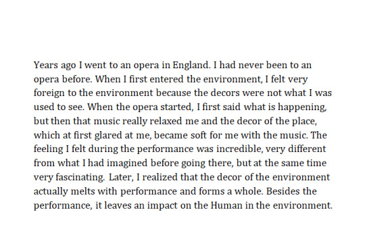Click the word "Later" beginning a sentence
The height and width of the screenshot is (250, 365).
click(x=121, y=178)
